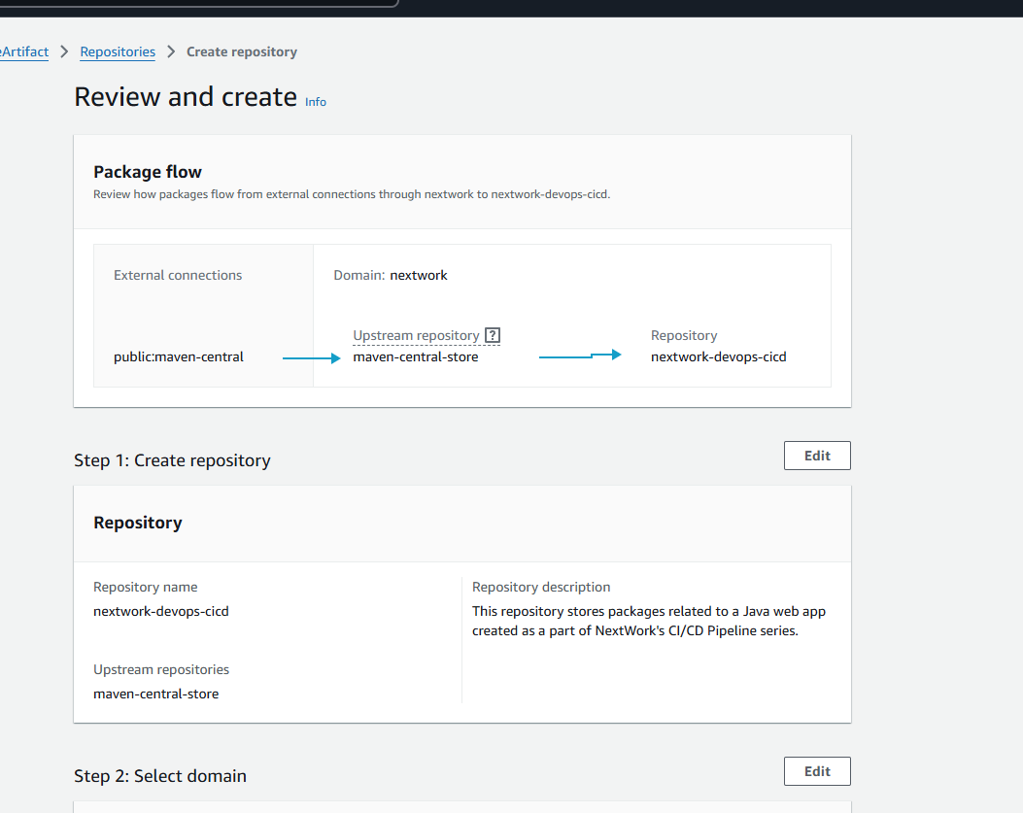Viewport: 1023px width, 813px height.
Task: Click the dashed Upstream repository label
Action: coord(415,334)
